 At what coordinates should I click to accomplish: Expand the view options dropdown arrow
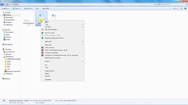click(x=177, y=8)
